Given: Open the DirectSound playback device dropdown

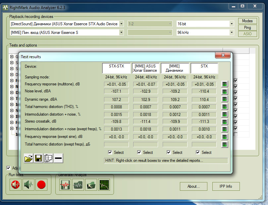Looking at the screenshot, I should click(x=121, y=24).
